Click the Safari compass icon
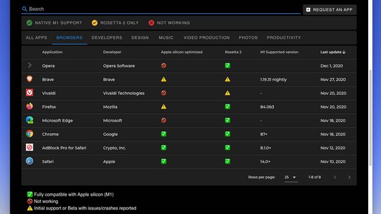 coord(29,161)
